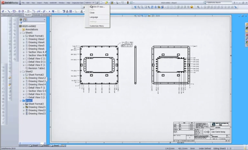Click Customize Menu entry
Viewport: 248px width, 150px height.
tap(97, 26)
